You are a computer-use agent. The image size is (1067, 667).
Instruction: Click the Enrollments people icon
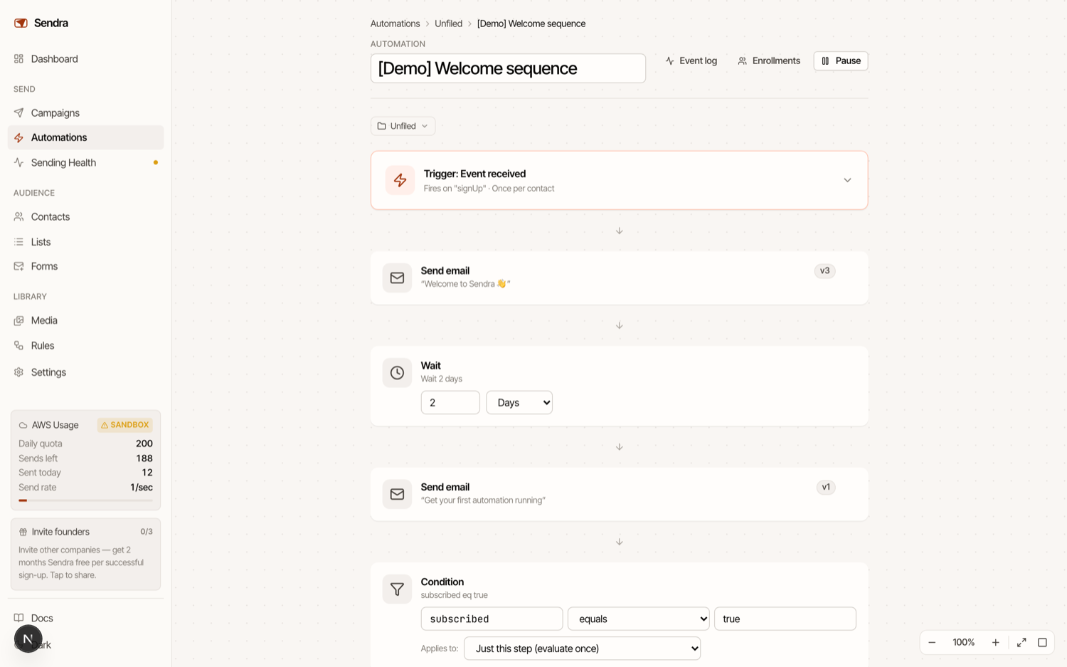click(743, 61)
